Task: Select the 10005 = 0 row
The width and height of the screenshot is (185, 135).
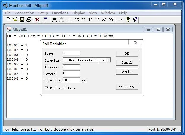Action: pos(17,64)
